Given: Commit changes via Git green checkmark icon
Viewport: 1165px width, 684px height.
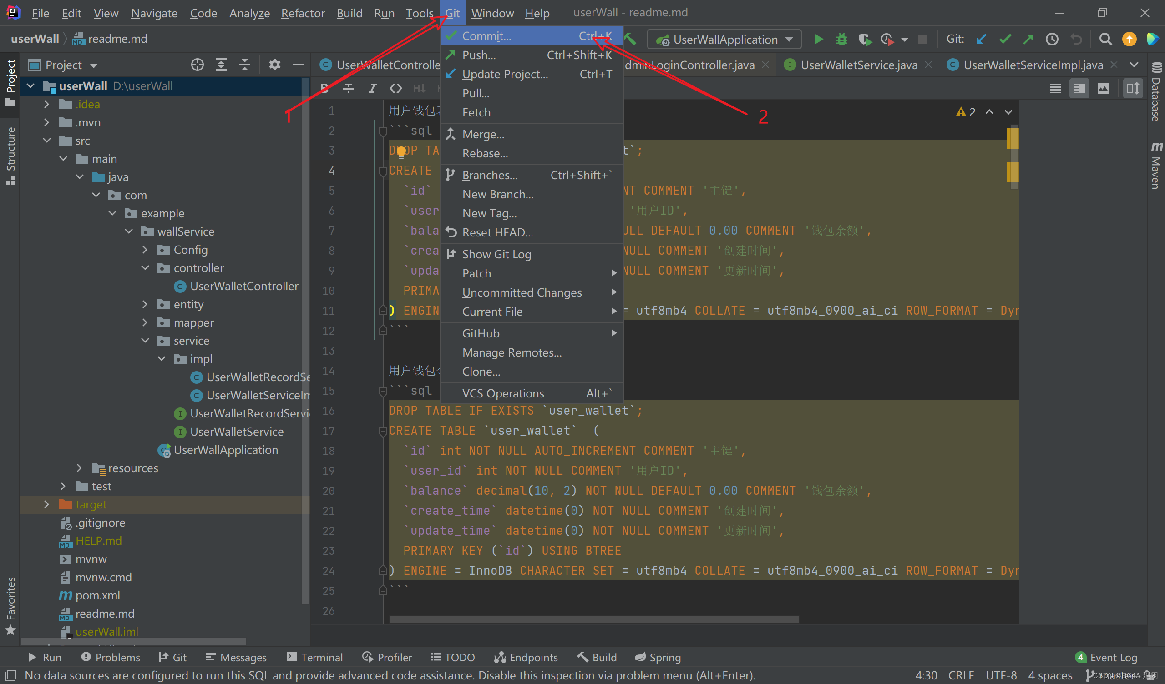Looking at the screenshot, I should pyautogui.click(x=1004, y=39).
